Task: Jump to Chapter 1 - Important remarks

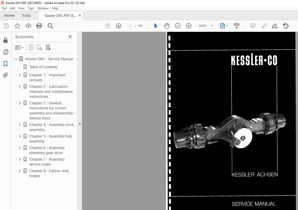Action: 47,78
